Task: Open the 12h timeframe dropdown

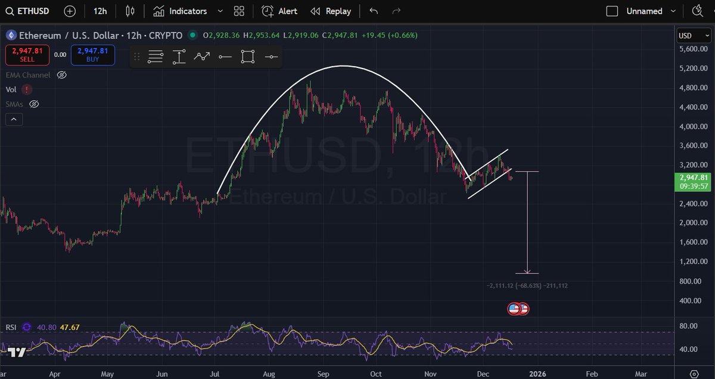Action: point(99,11)
